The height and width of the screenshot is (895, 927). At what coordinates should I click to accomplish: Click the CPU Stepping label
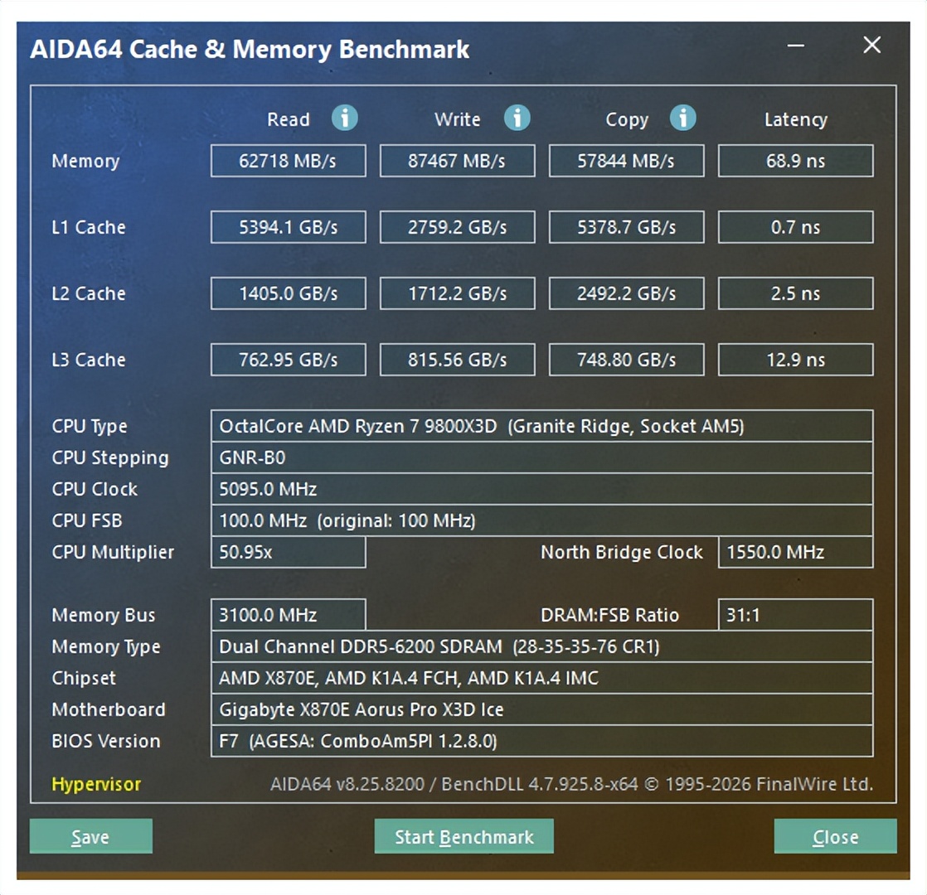click(110, 457)
